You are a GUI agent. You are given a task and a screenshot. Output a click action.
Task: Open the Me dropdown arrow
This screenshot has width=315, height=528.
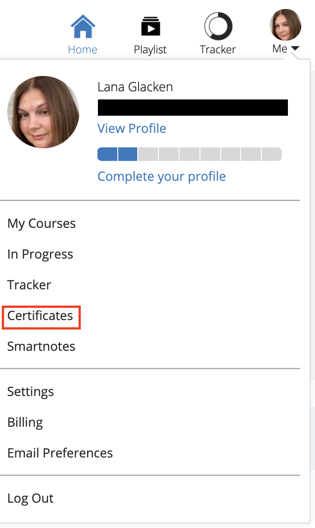296,49
